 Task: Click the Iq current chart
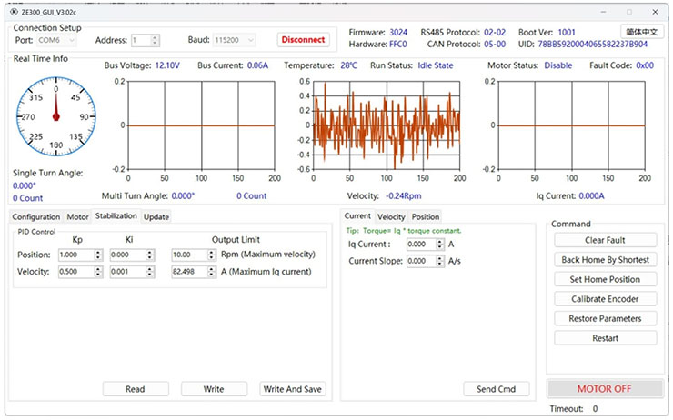click(x=571, y=125)
